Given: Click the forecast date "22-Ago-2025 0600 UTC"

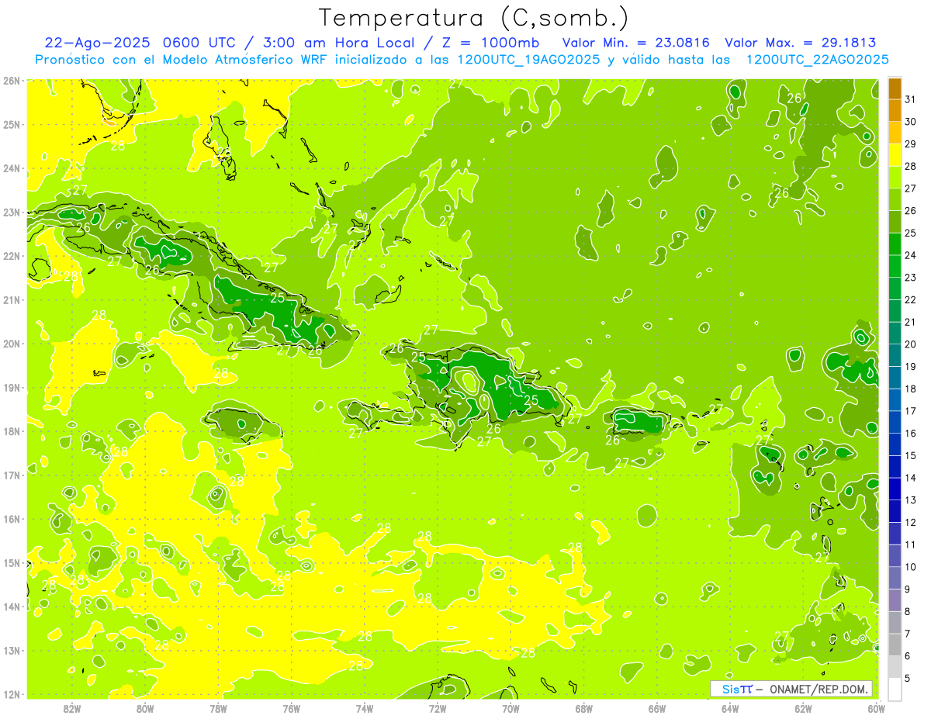Looking at the screenshot, I should click(x=140, y=43).
